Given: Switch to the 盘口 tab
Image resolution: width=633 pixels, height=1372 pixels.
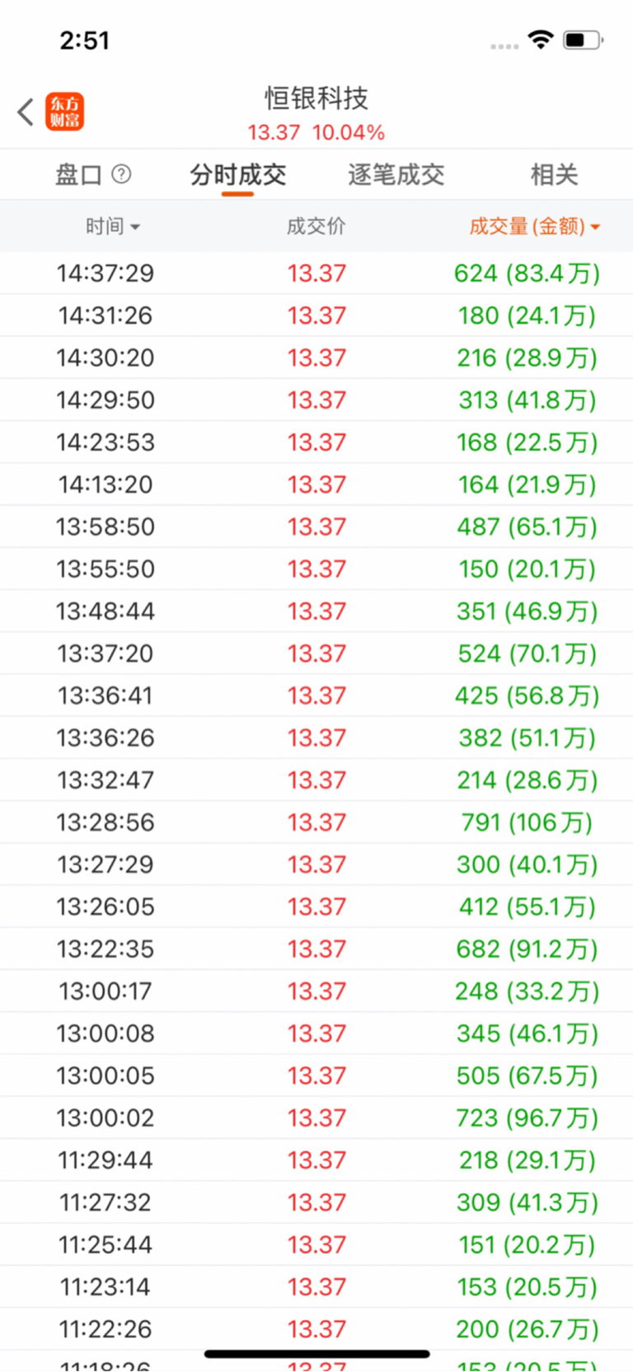Looking at the screenshot, I should tap(78, 175).
